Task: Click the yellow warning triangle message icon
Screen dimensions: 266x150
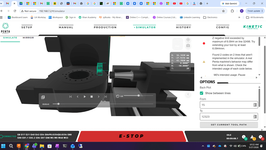Action: [x=204, y=62]
